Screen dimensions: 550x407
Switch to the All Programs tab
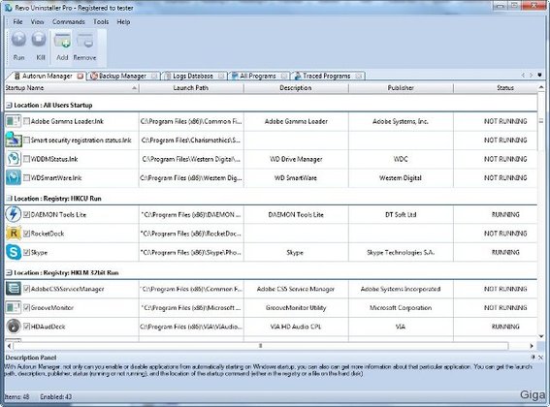[258, 76]
